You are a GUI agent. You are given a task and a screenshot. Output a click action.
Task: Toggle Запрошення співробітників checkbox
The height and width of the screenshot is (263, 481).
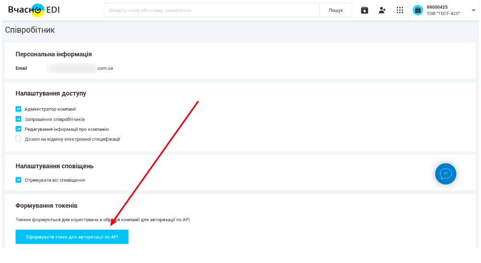(18, 119)
